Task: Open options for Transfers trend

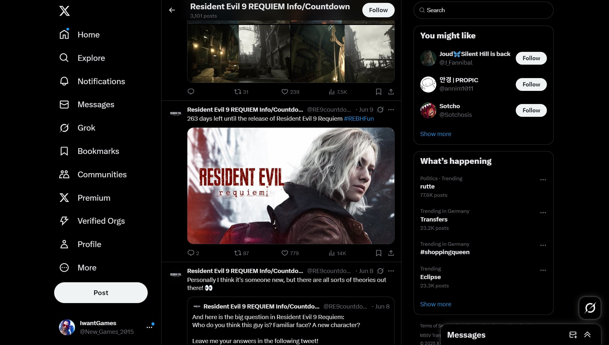Action: pos(543,213)
